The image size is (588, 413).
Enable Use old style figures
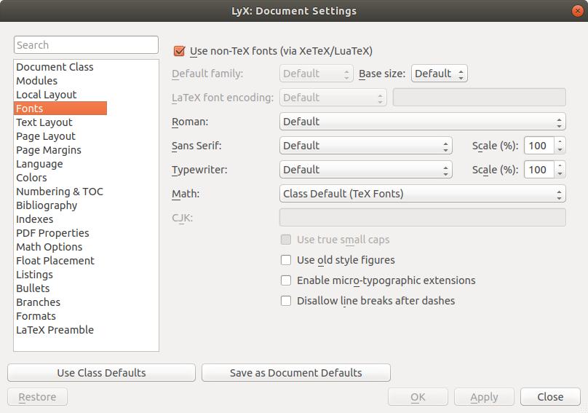286,260
